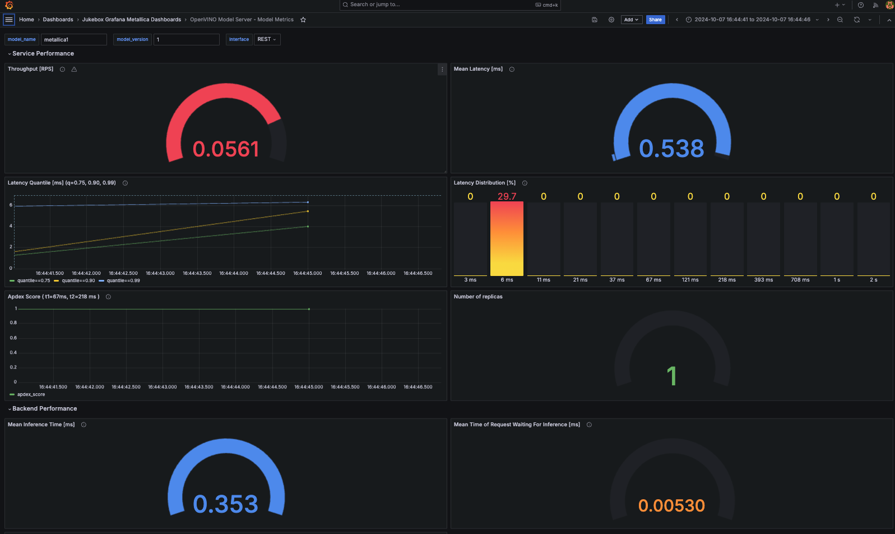The width and height of the screenshot is (895, 534).
Task: Click the 3 ms latency distribution bar
Action: [470, 239]
